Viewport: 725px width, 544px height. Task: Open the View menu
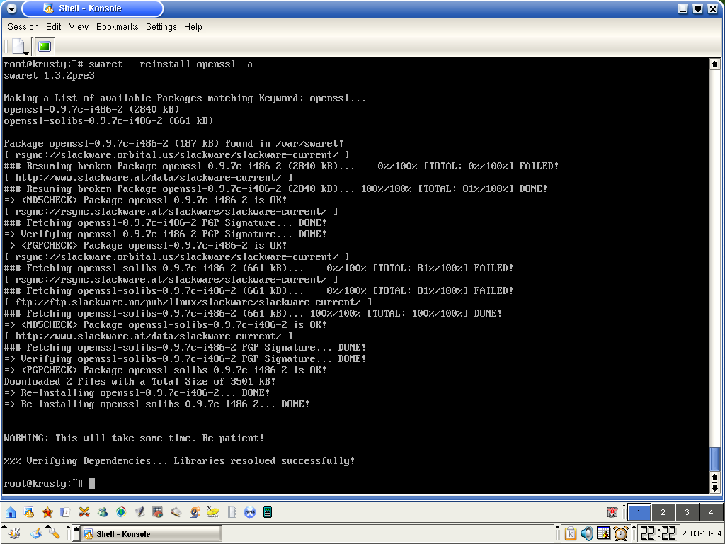point(79,27)
